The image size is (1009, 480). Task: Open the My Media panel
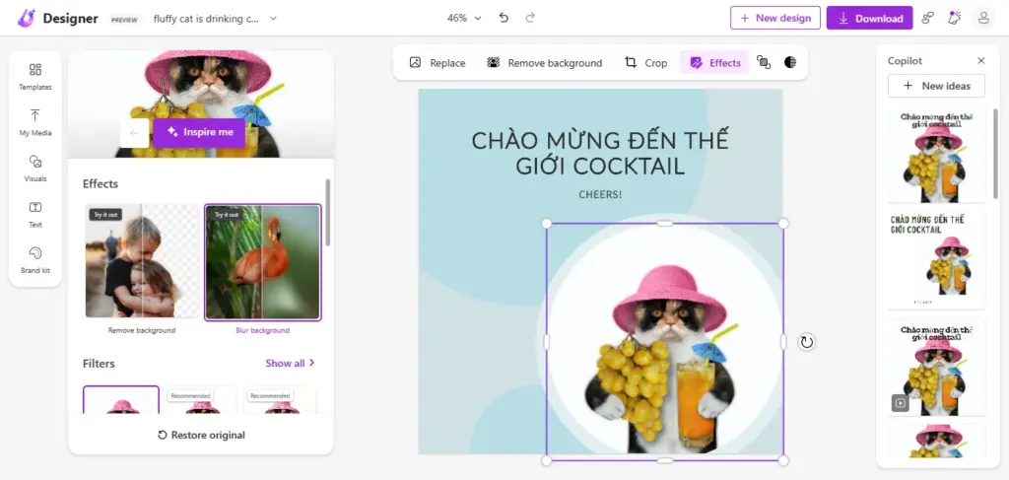[x=35, y=122]
